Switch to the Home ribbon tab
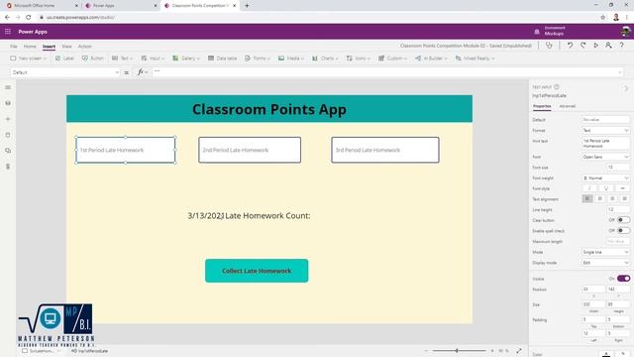The width and height of the screenshot is (634, 357). [30, 47]
